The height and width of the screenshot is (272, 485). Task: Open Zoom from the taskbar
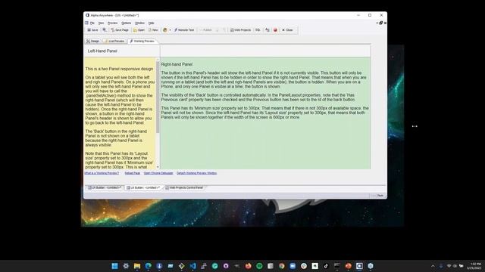click(x=293, y=266)
